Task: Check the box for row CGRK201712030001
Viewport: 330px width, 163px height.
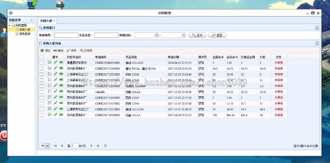Action: pyautogui.click(x=41, y=98)
